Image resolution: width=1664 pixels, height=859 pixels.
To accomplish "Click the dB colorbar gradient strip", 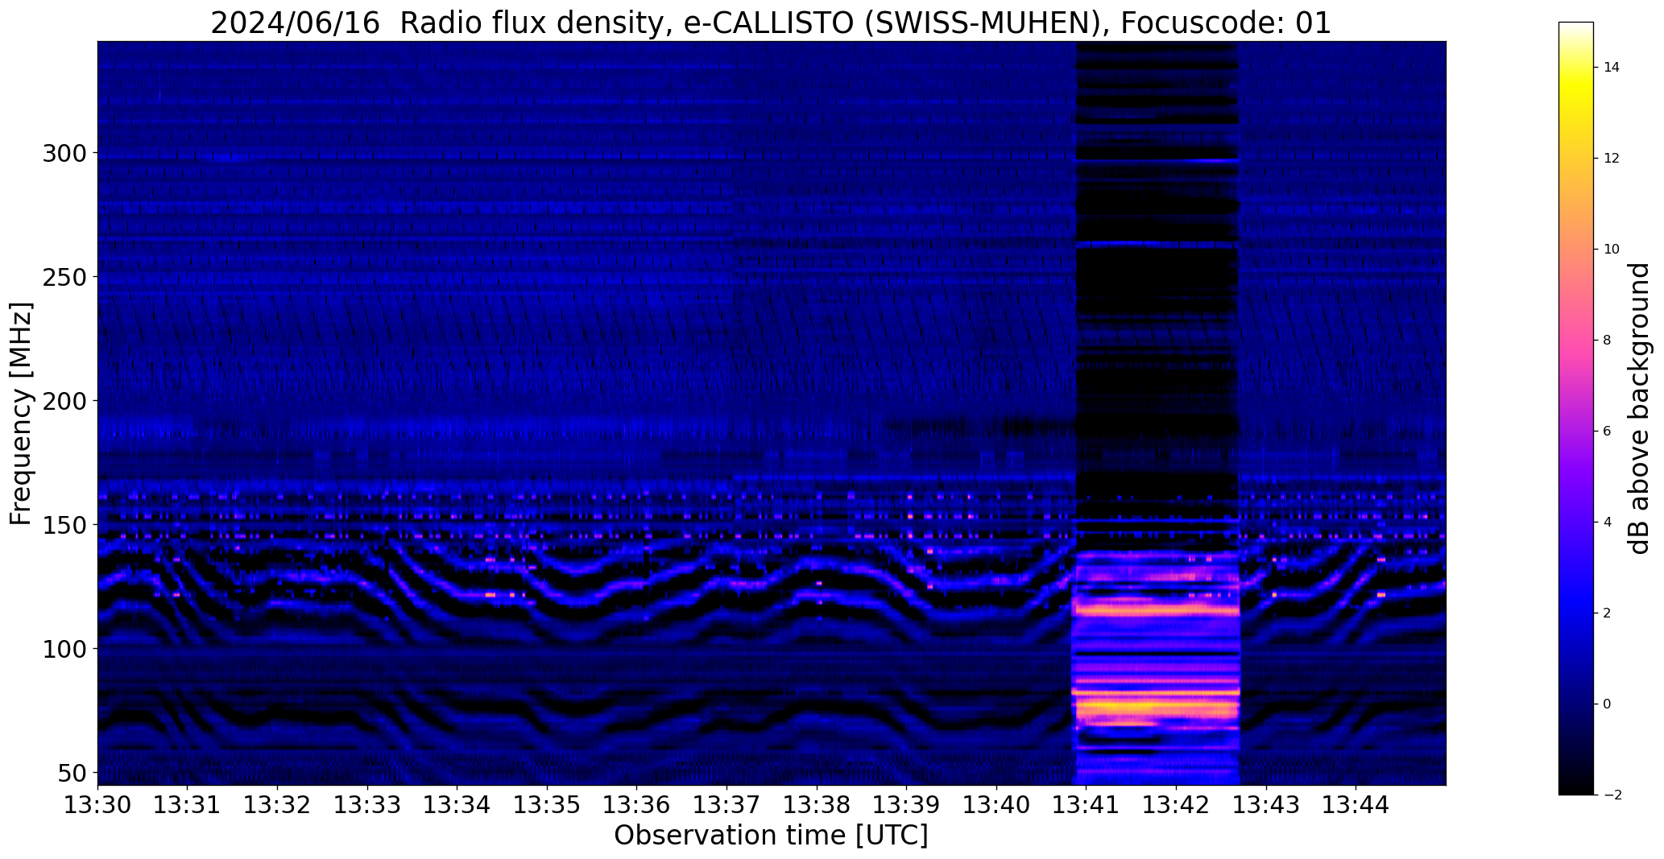I will pyautogui.click(x=1576, y=408).
